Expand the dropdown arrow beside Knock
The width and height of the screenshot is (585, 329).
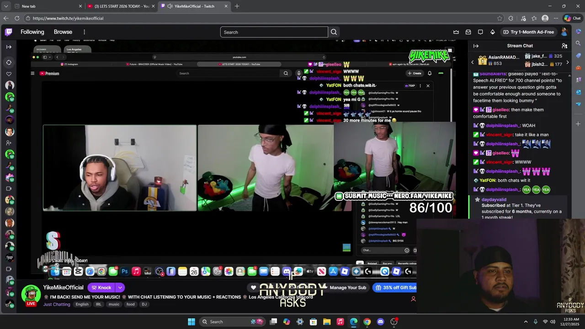click(120, 287)
